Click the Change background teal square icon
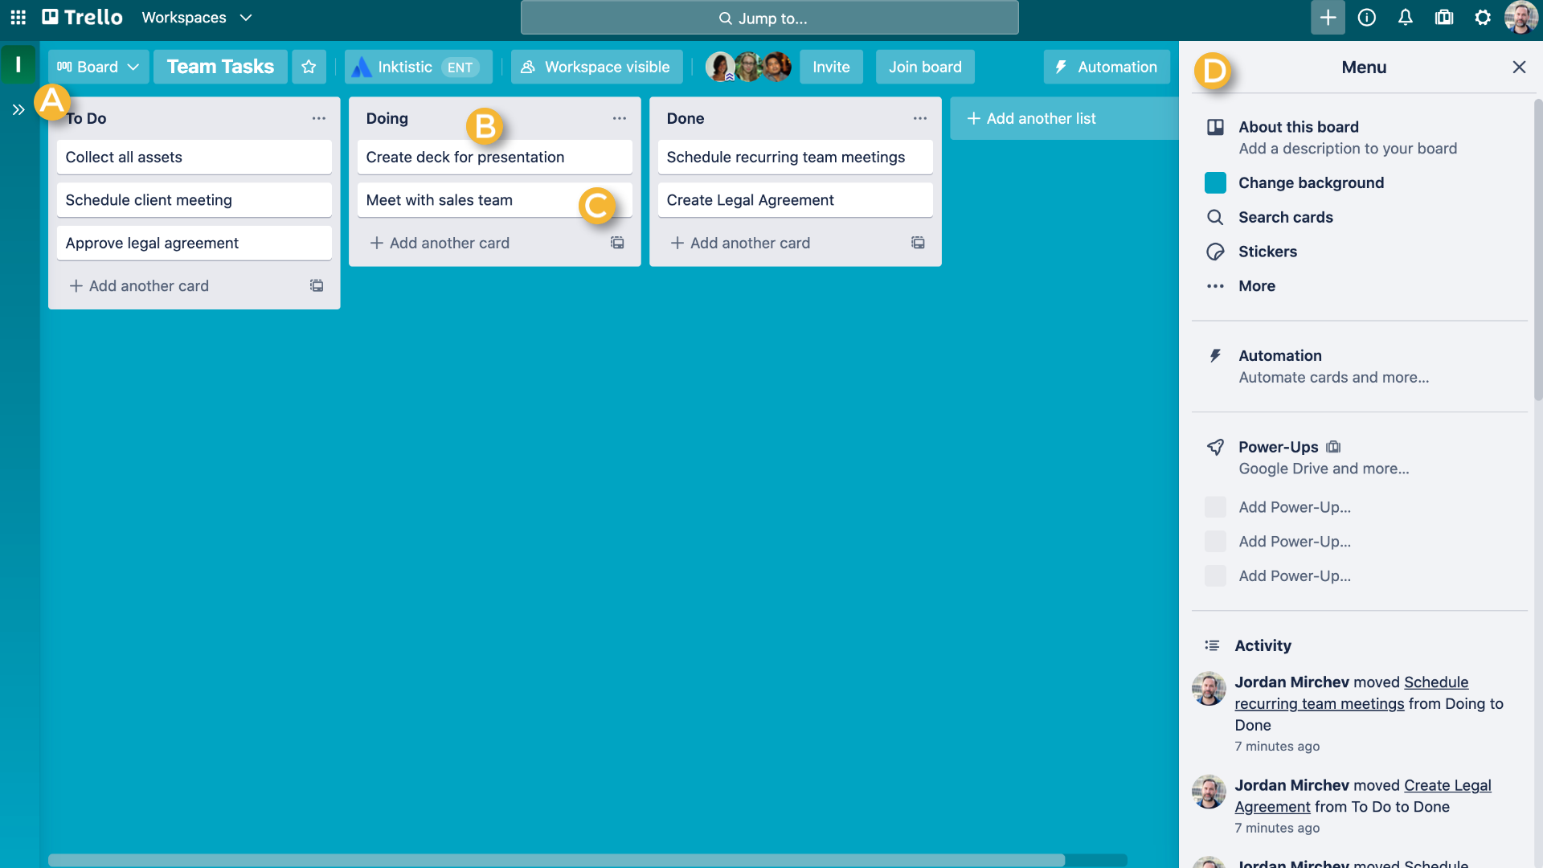 [x=1216, y=182]
